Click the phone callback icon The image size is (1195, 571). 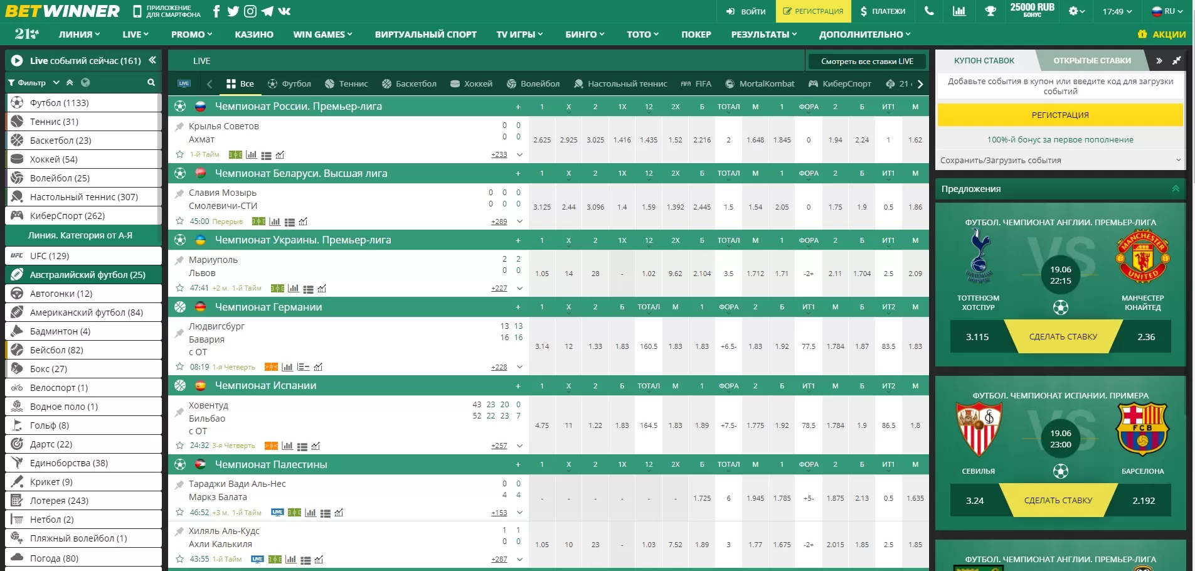pyautogui.click(x=929, y=11)
